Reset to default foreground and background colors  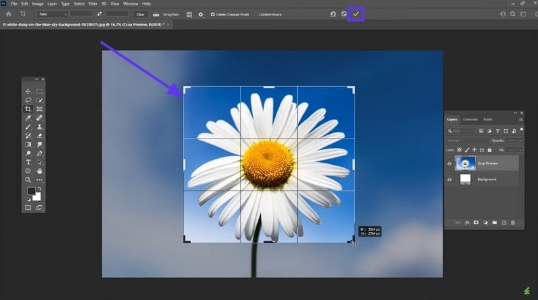pos(28,199)
